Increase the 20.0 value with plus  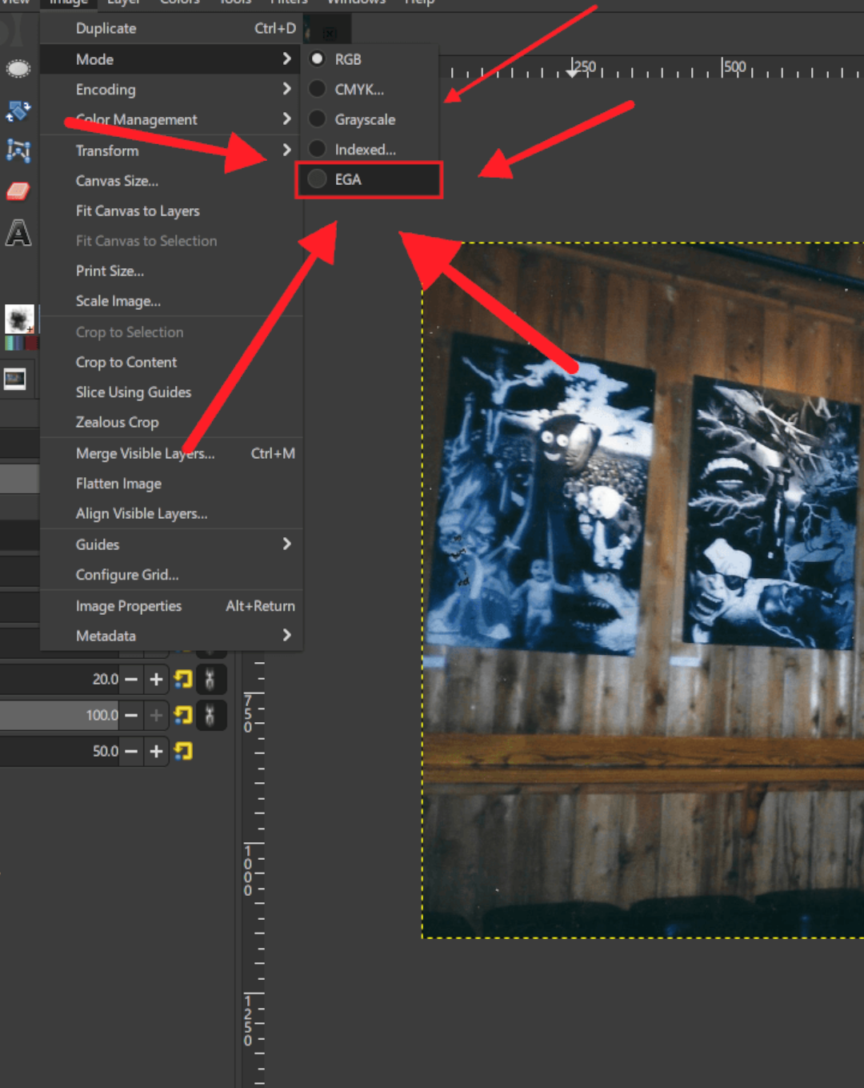pyautogui.click(x=156, y=680)
